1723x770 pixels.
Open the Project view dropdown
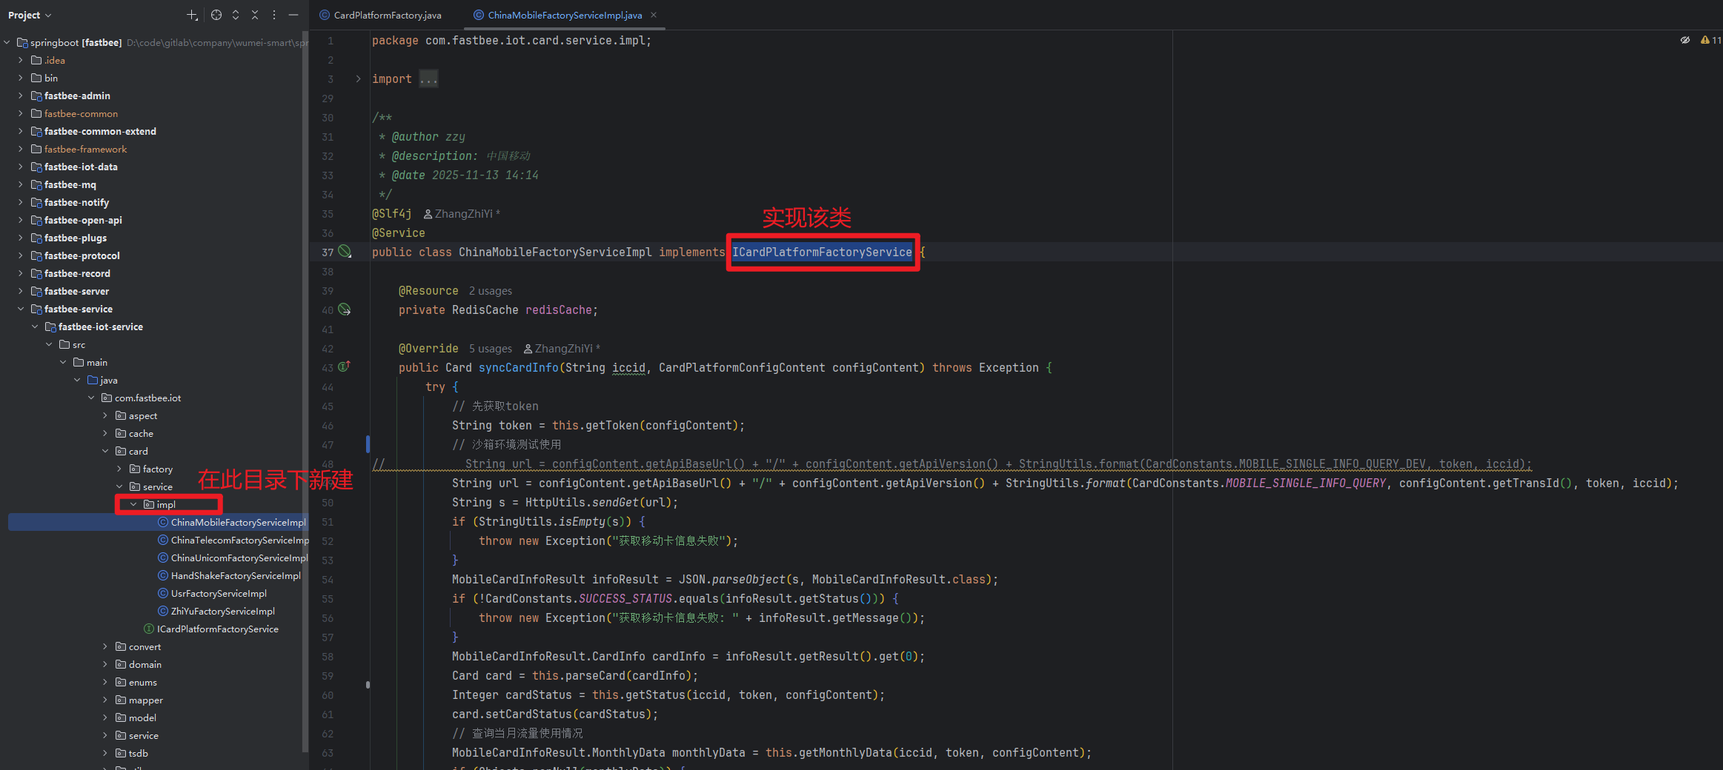coord(30,15)
